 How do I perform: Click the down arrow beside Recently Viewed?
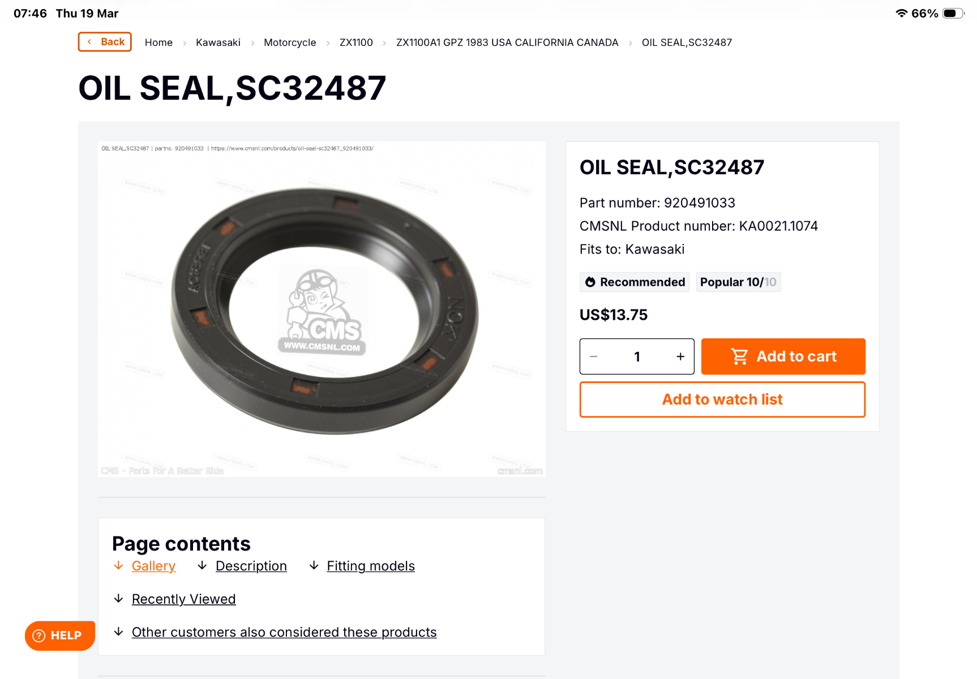point(118,599)
